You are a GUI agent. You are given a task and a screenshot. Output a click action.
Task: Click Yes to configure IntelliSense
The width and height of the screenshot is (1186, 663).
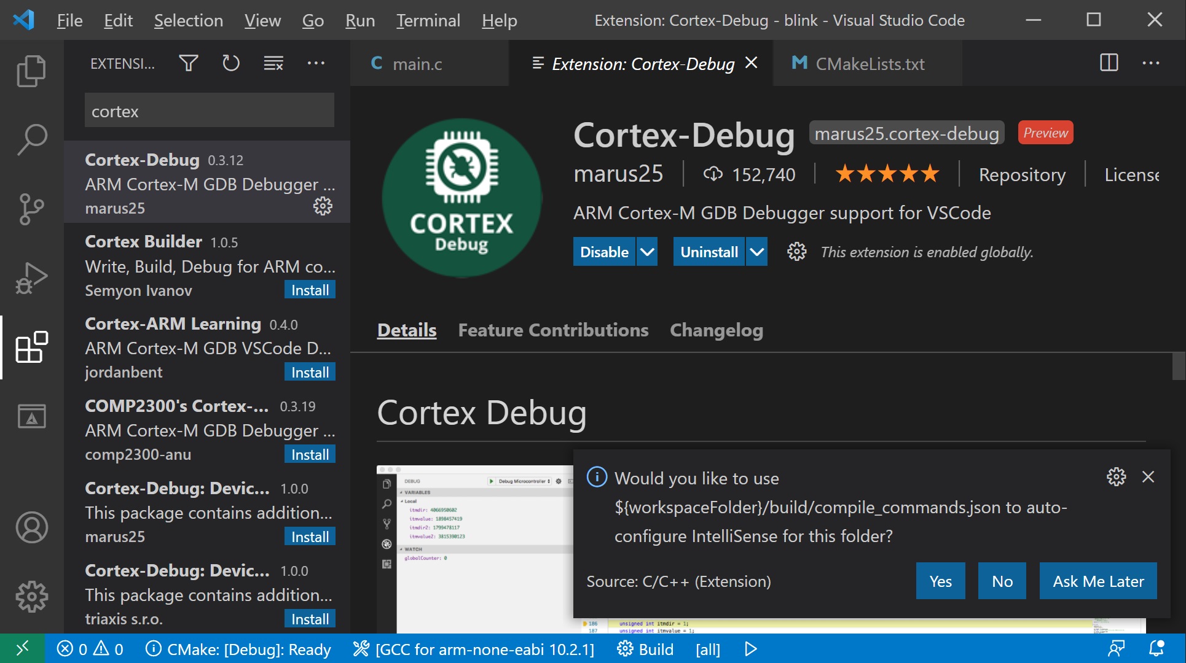tap(940, 581)
